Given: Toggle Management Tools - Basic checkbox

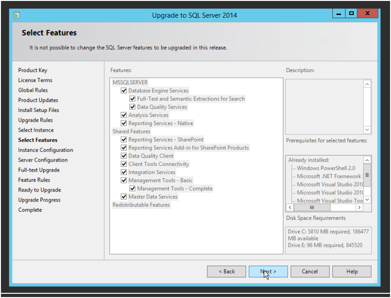Looking at the screenshot, I should tap(124, 180).
